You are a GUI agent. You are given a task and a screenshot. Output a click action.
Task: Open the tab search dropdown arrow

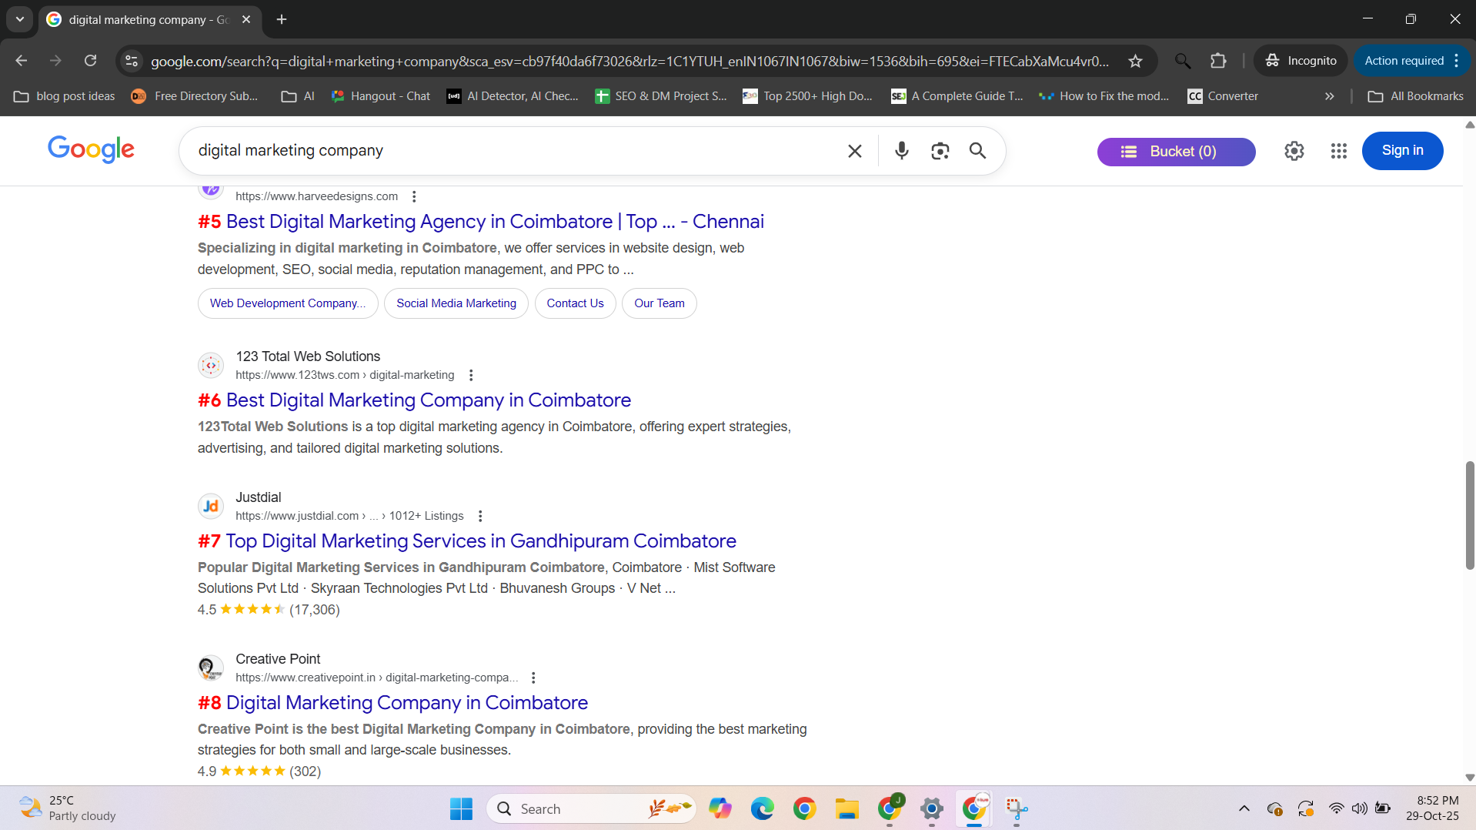(20, 19)
